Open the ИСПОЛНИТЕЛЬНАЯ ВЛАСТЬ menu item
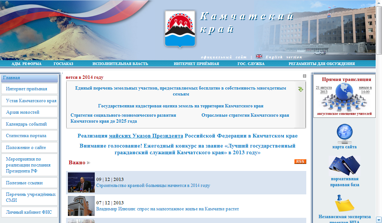 click(x=120, y=64)
